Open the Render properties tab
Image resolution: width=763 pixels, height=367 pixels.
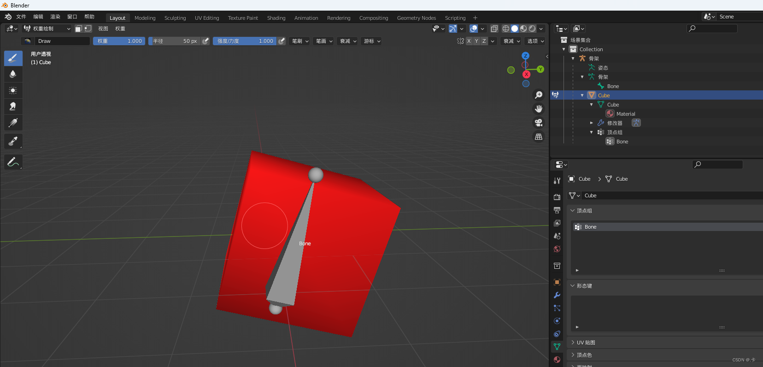(x=557, y=197)
